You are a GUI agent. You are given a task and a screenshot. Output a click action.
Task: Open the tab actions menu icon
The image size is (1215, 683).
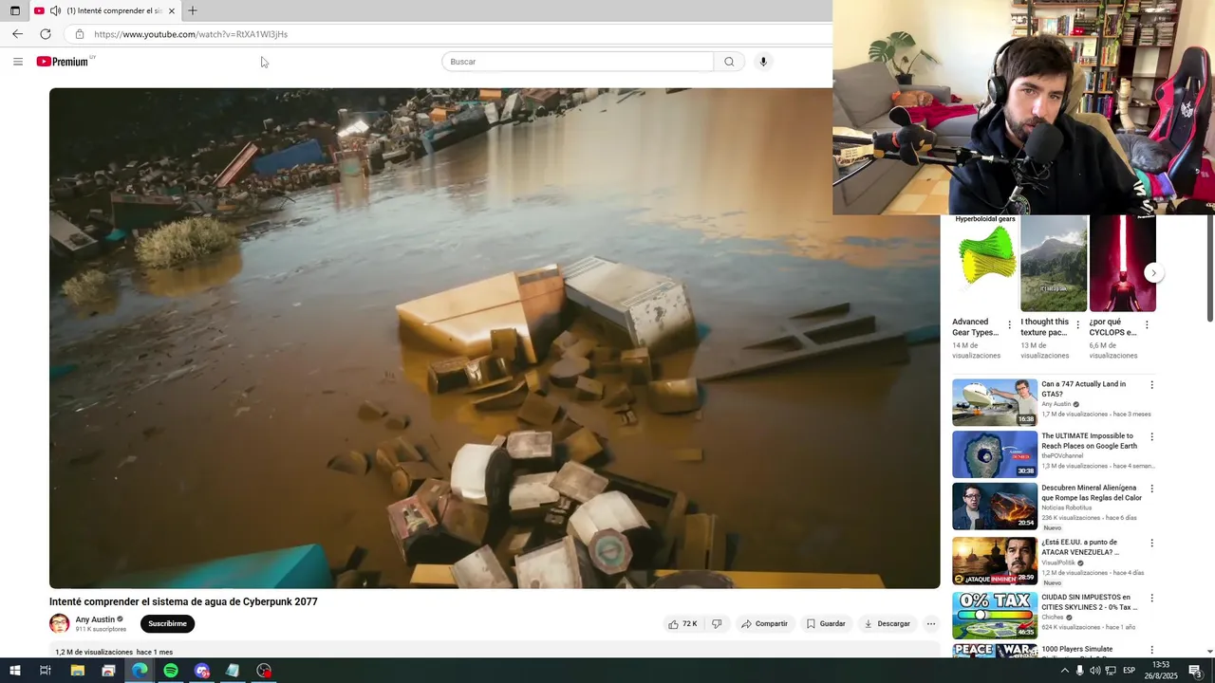point(14,10)
